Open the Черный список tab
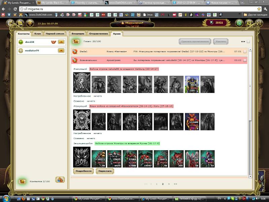Image resolution: width=269 pixels, height=202 pixels. click(x=55, y=34)
